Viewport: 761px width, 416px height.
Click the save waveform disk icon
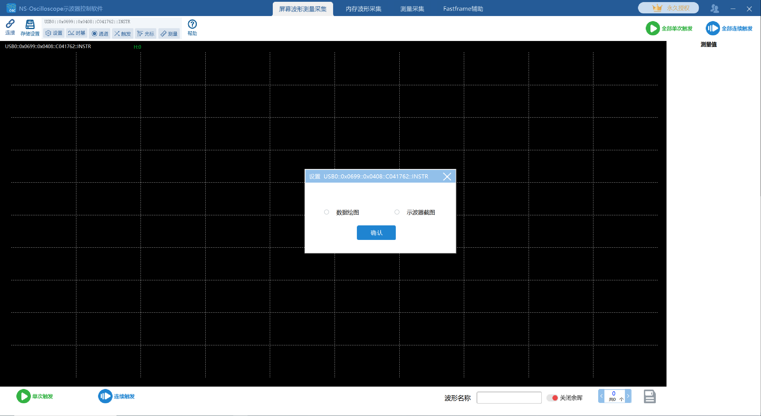(650, 396)
